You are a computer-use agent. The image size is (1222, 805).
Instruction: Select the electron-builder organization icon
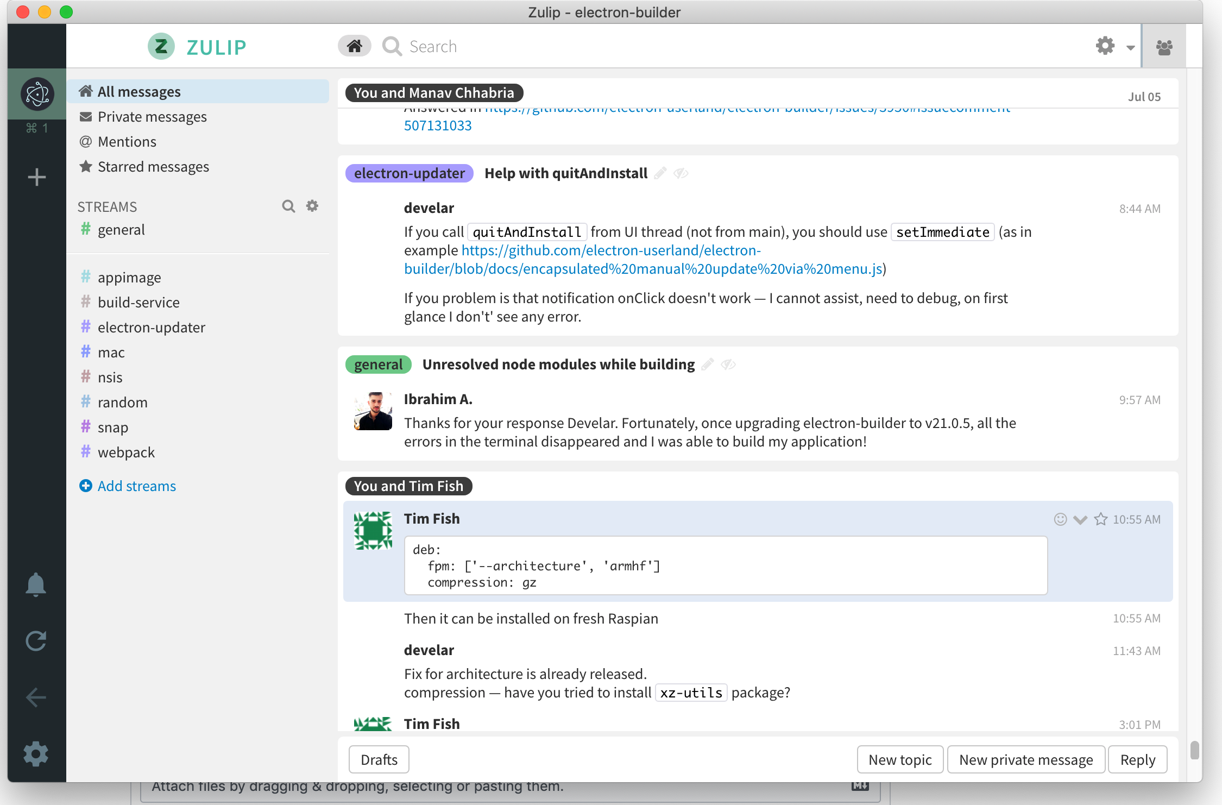point(37,94)
